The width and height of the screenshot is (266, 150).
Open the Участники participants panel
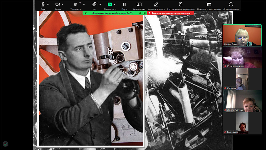[x=76, y=5]
